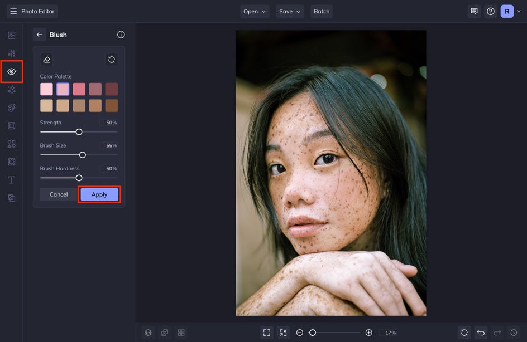Click the 17% zoom level field

point(388,333)
